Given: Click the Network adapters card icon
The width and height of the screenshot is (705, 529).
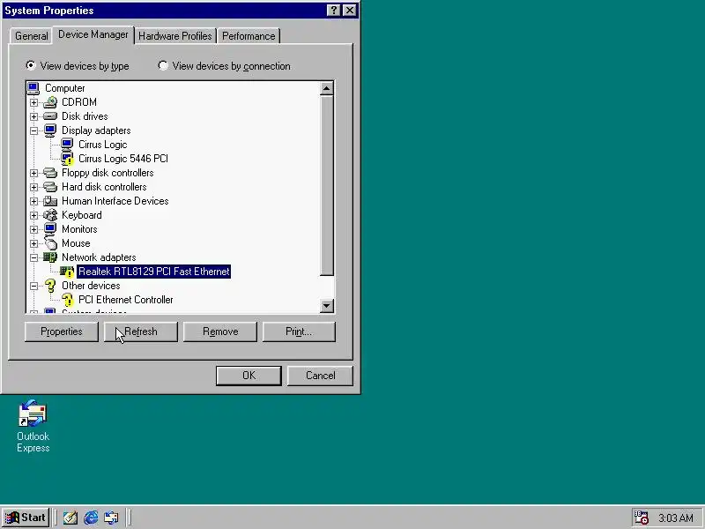Looking at the screenshot, I should tap(50, 257).
